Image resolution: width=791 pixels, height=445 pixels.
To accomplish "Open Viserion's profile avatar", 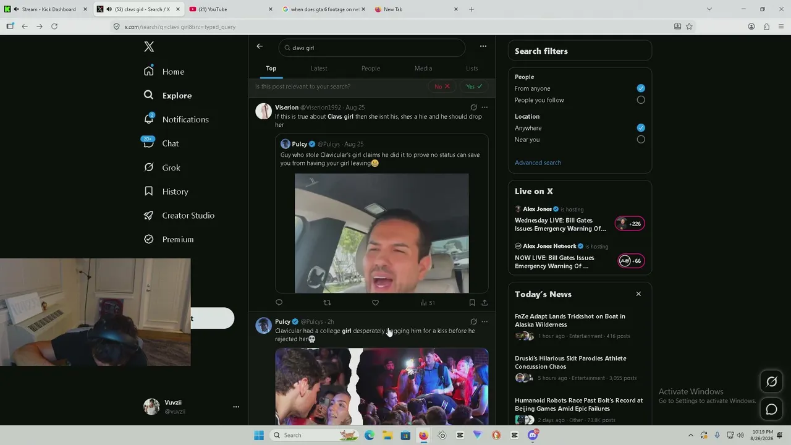I will [264, 111].
